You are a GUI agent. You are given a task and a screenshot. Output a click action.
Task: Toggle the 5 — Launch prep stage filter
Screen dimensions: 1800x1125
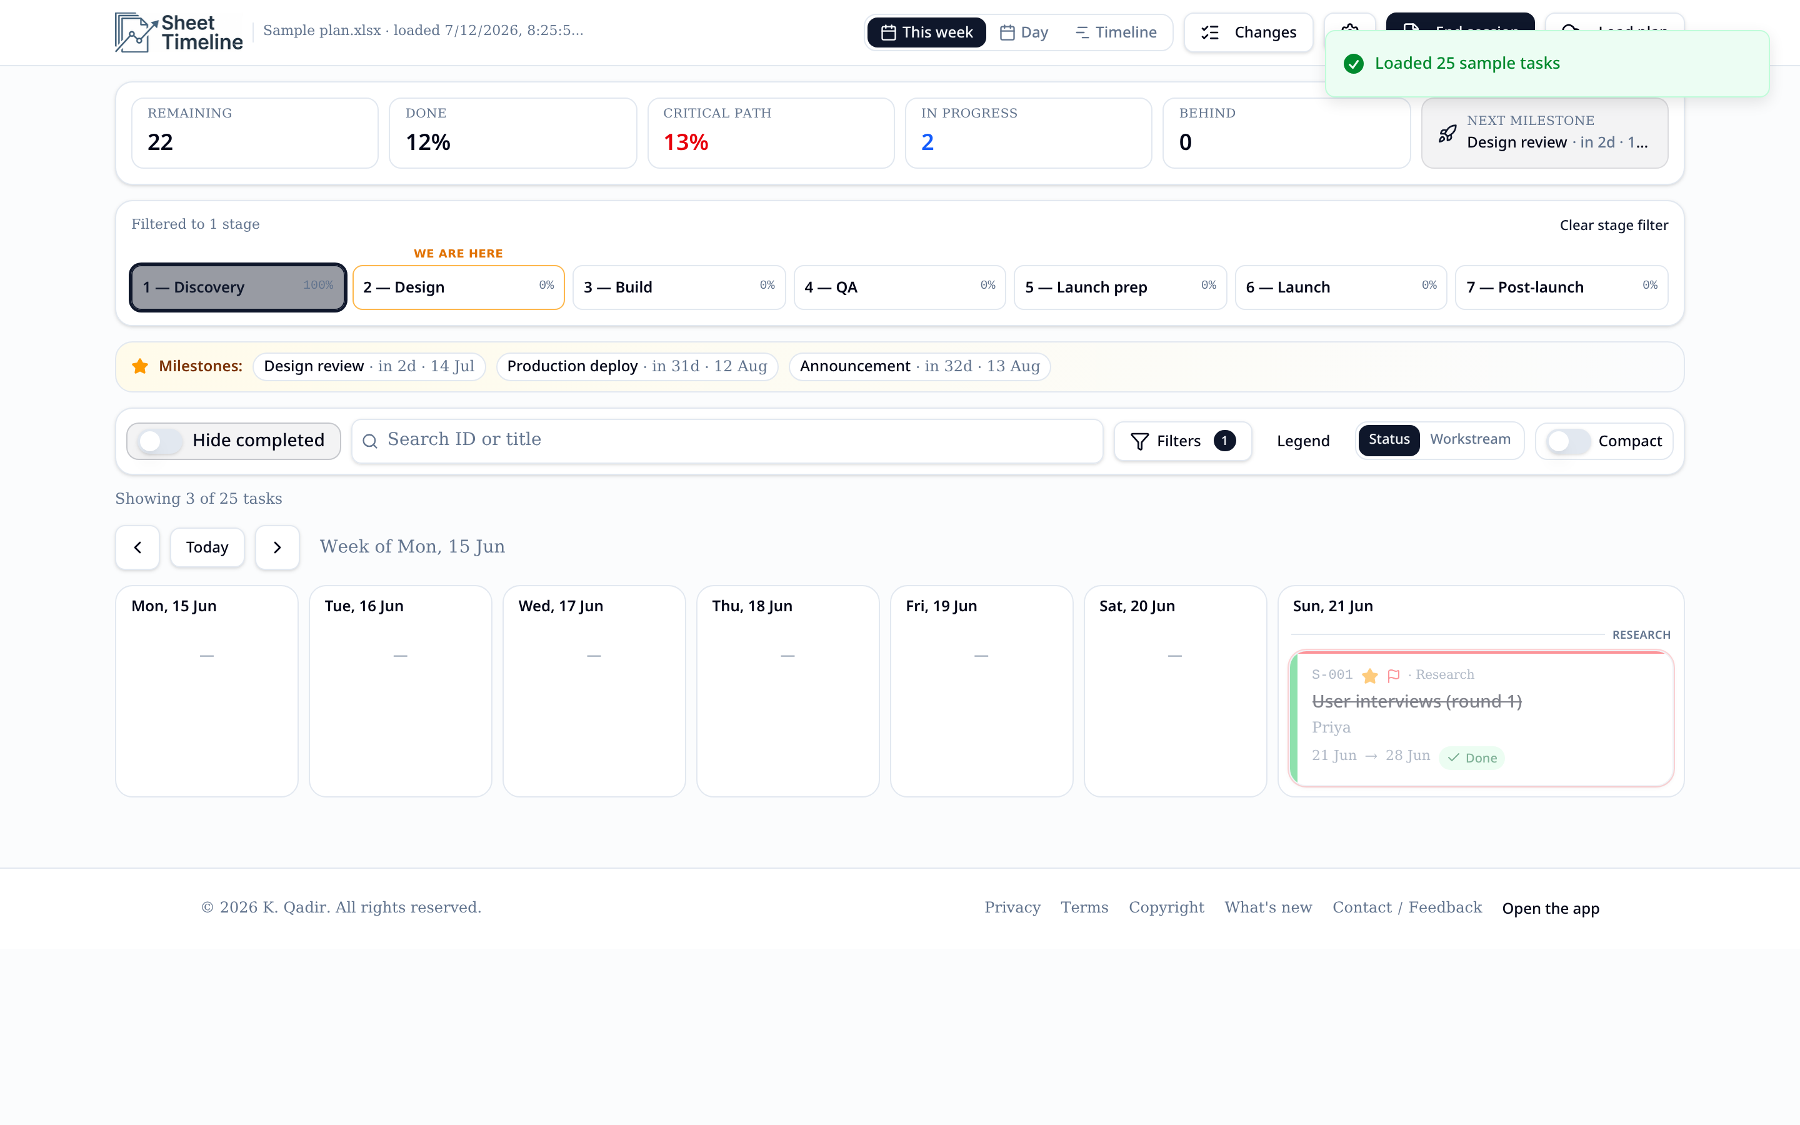pyautogui.click(x=1120, y=287)
